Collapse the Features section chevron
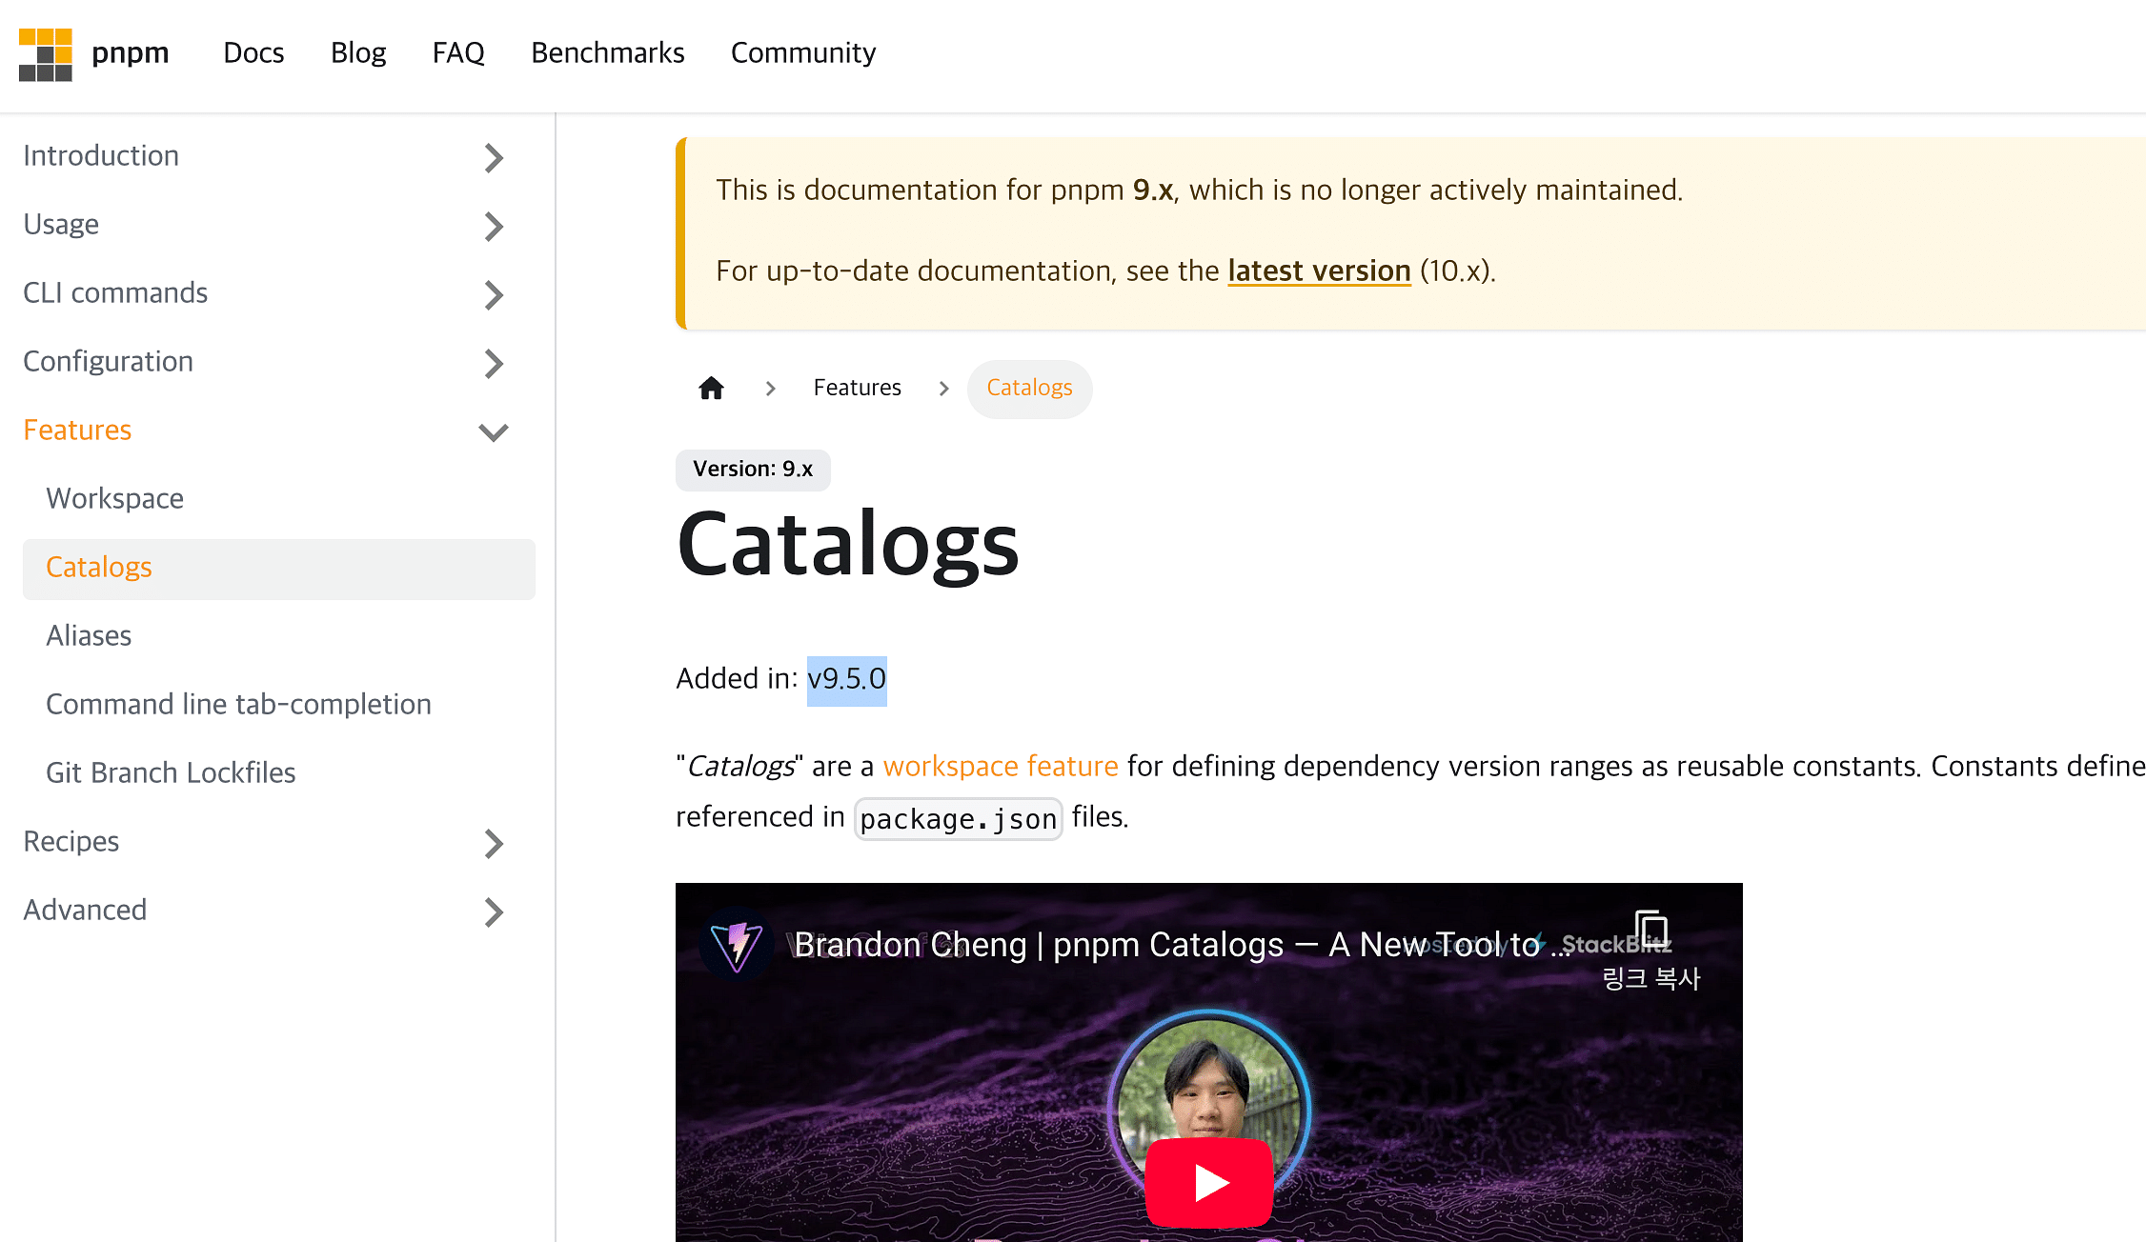2146x1242 pixels. (493, 431)
